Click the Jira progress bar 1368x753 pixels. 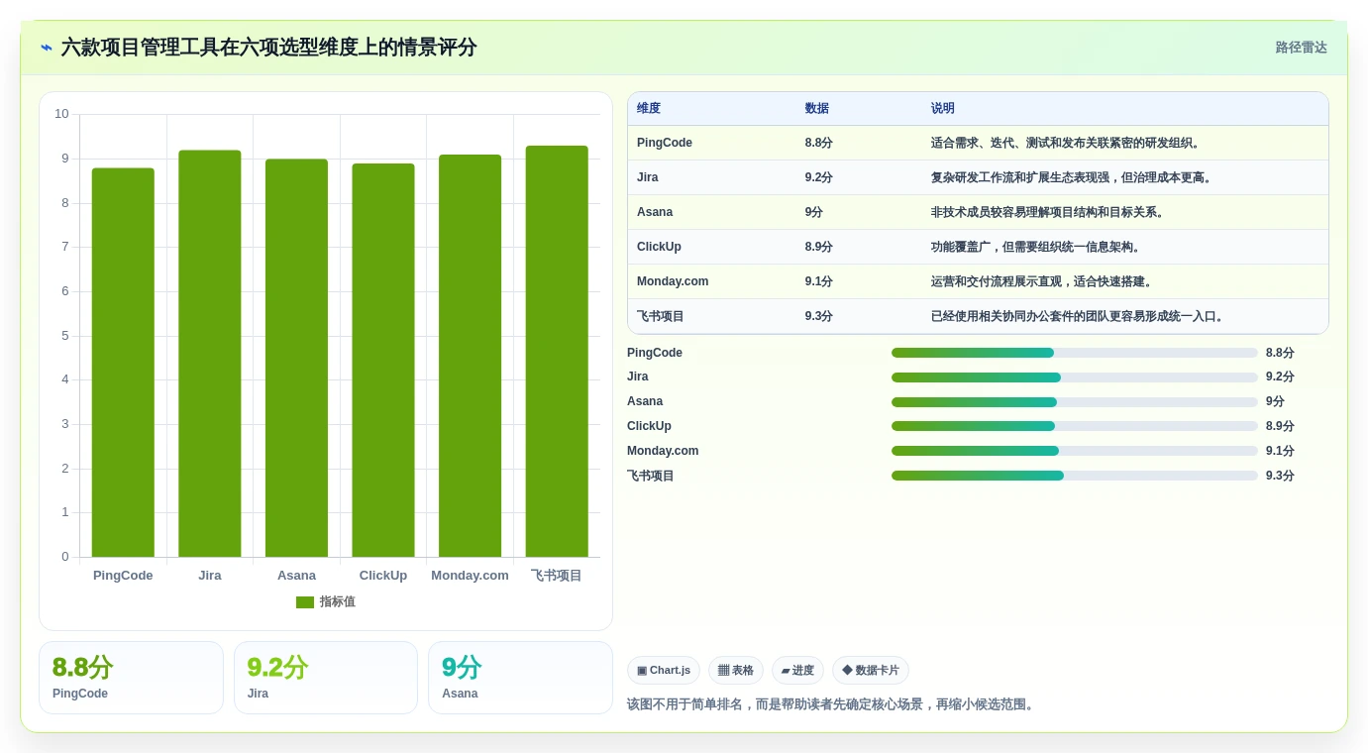point(1075,377)
